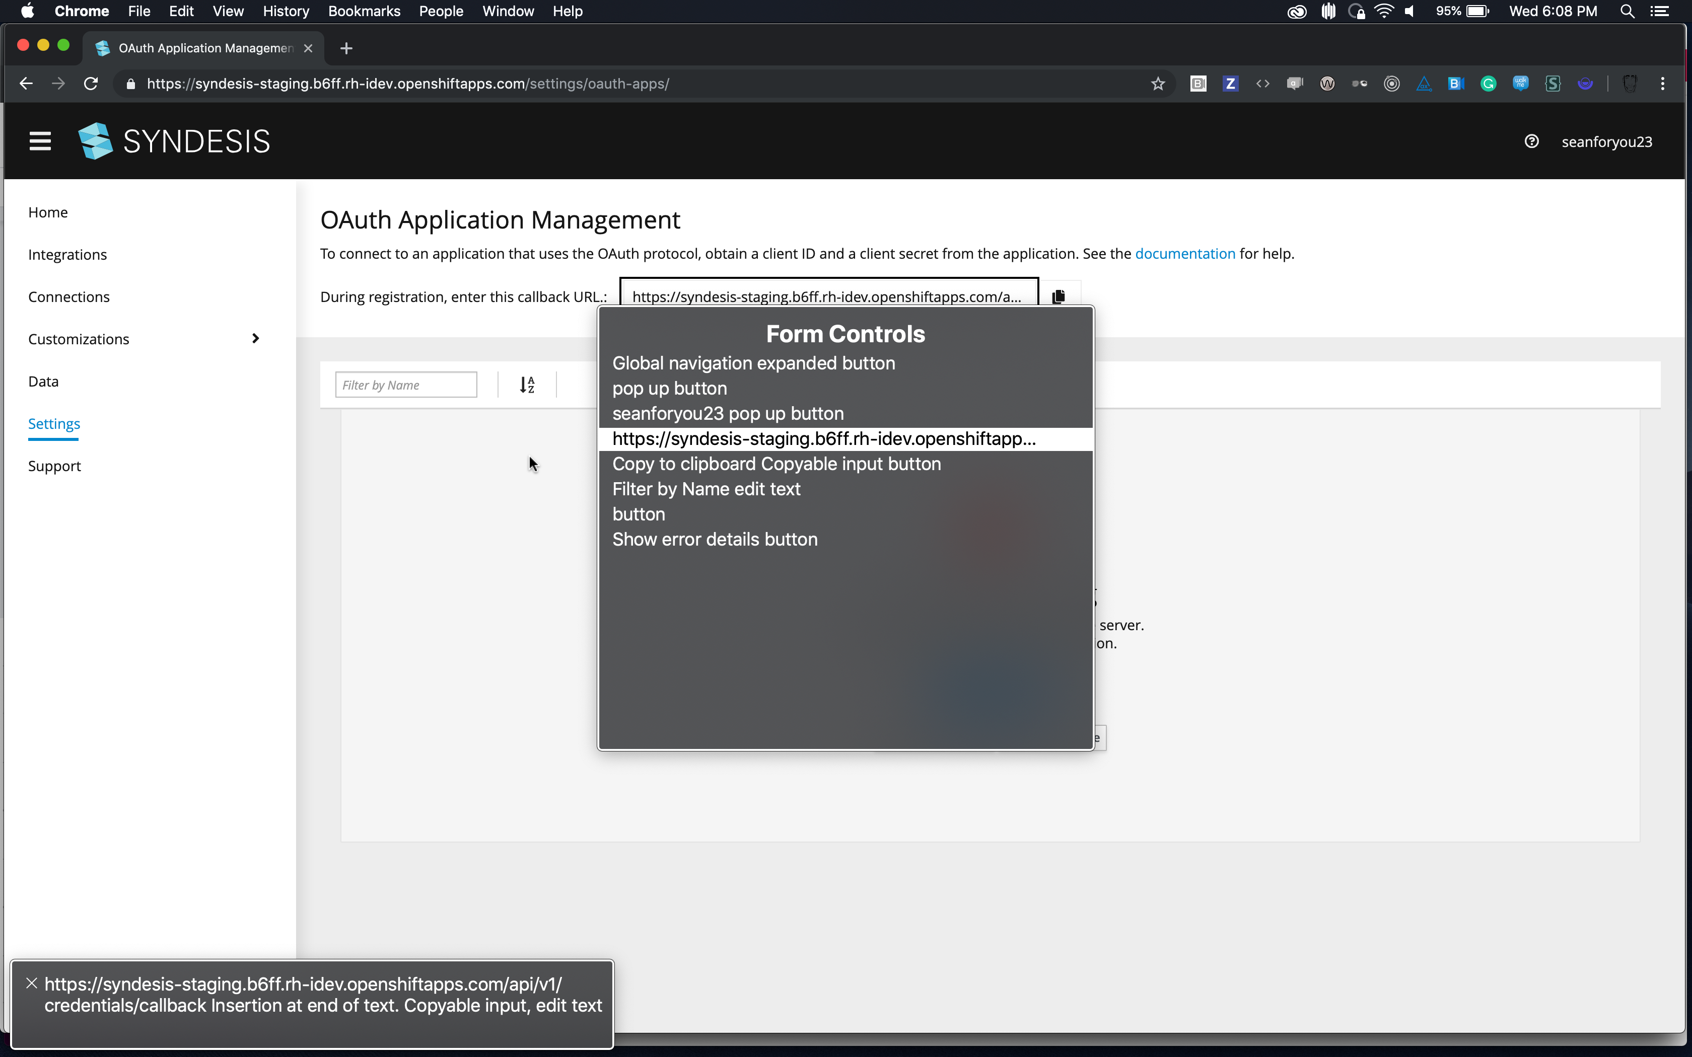Open the Bookmarks menu

point(364,11)
